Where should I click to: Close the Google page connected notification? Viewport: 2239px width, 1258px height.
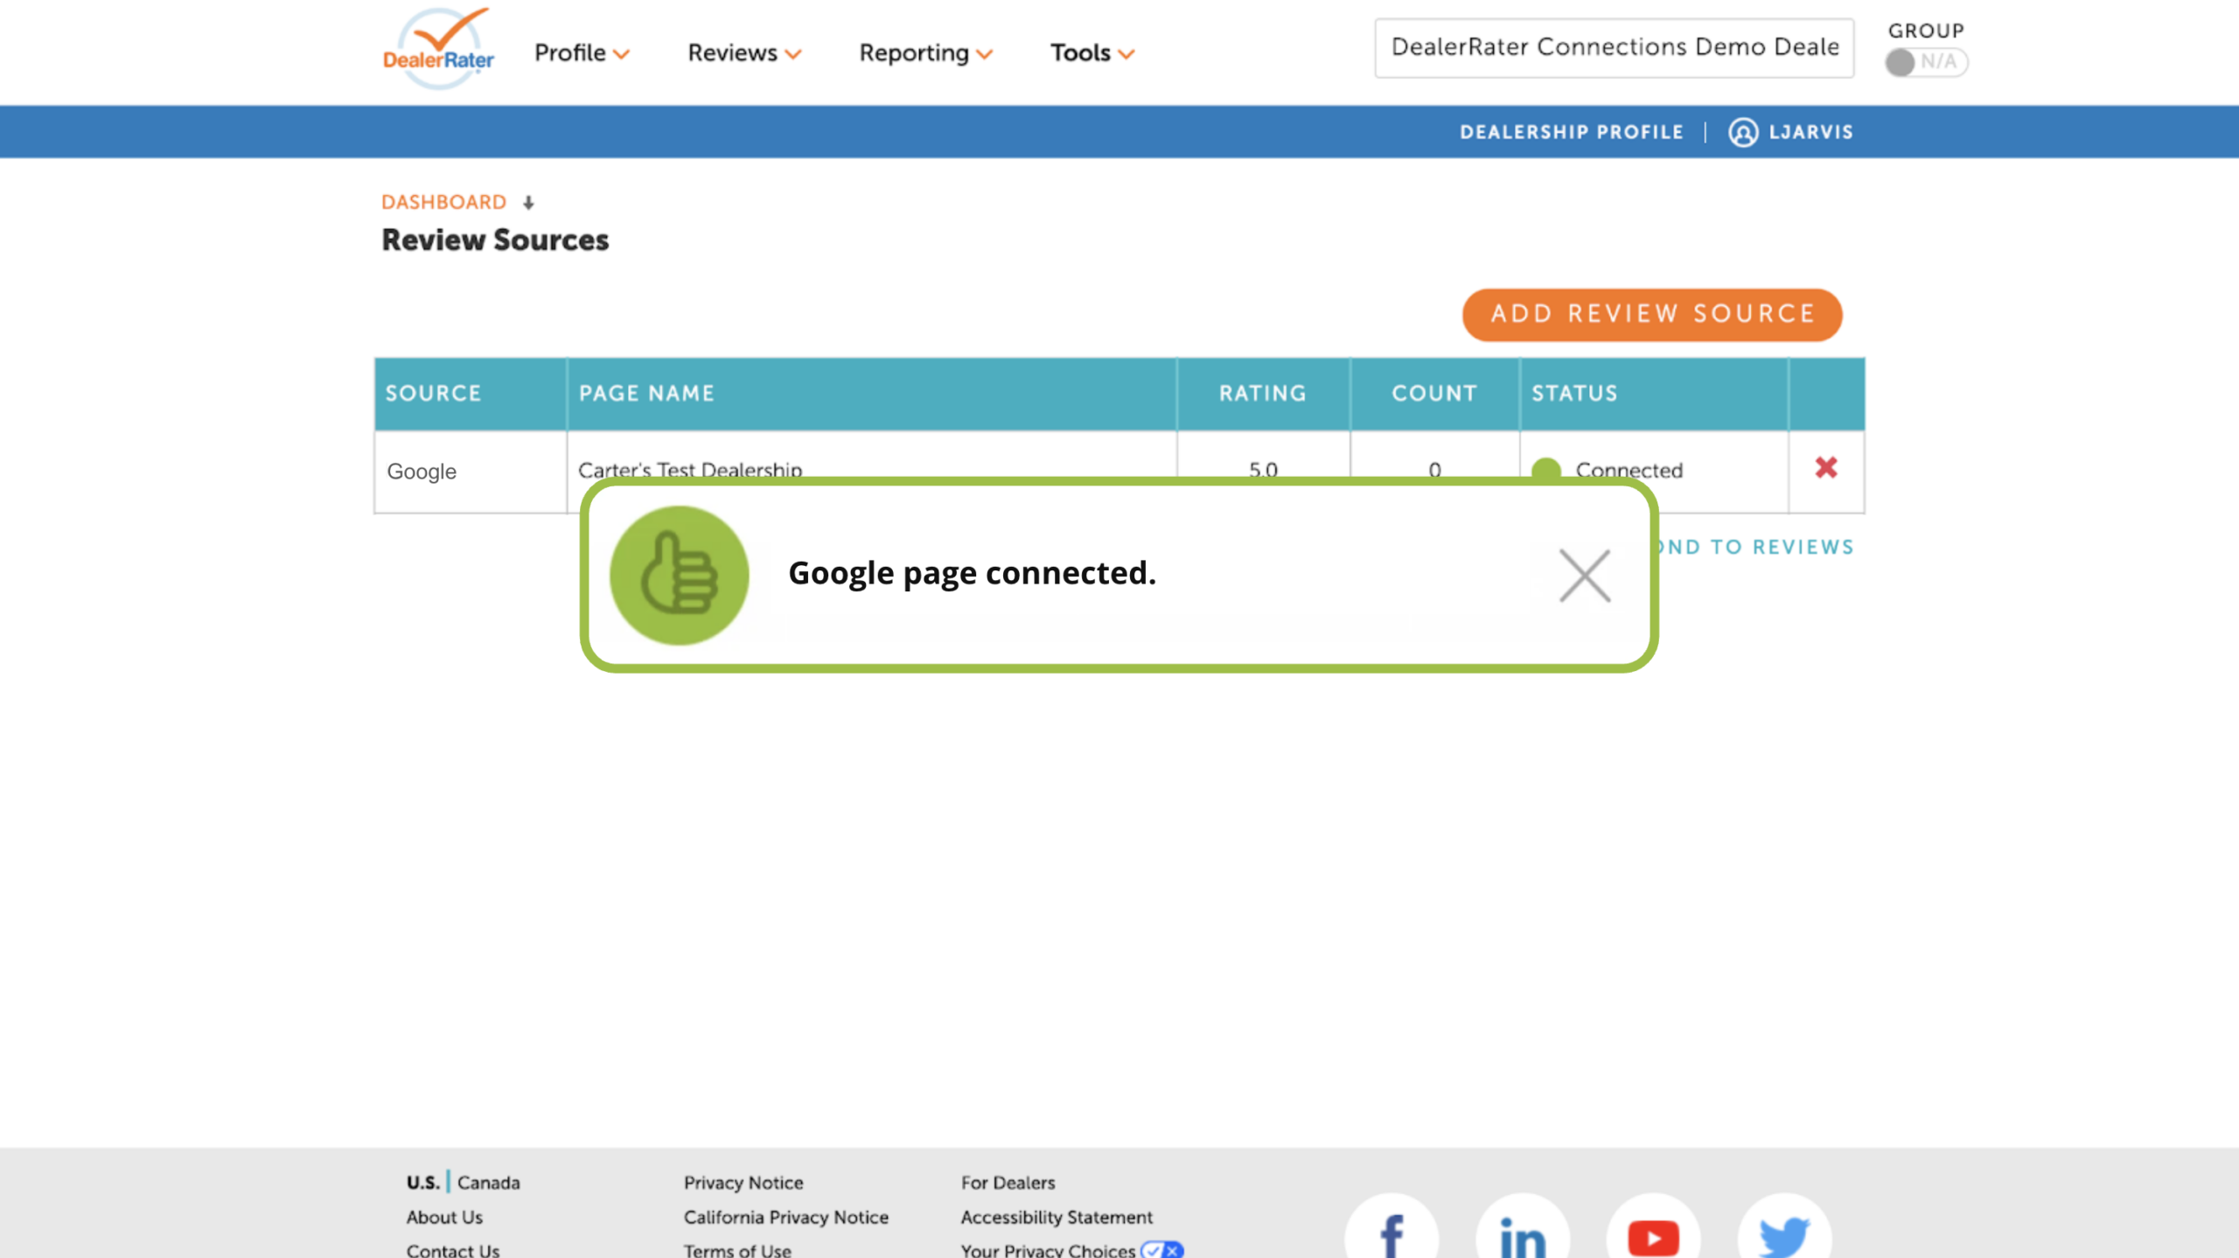point(1584,576)
